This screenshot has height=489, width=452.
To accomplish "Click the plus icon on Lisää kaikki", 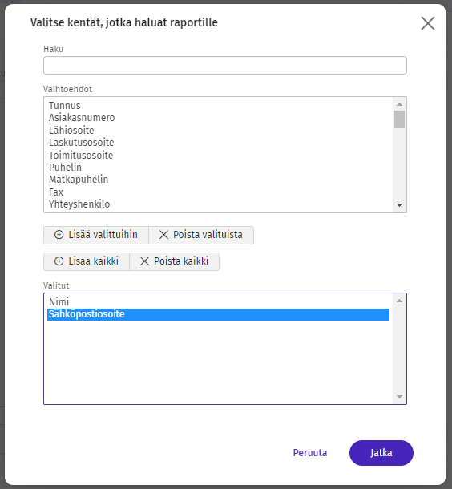I will tap(59, 261).
